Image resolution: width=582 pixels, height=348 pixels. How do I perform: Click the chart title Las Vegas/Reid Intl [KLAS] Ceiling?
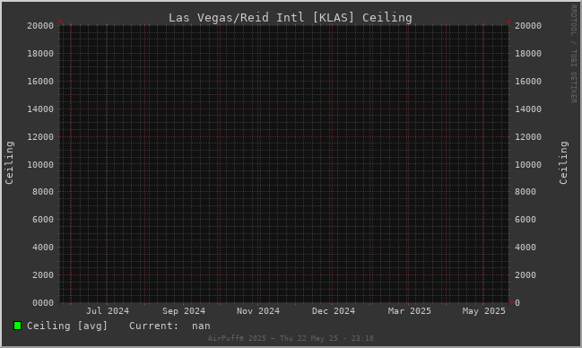coord(291,17)
